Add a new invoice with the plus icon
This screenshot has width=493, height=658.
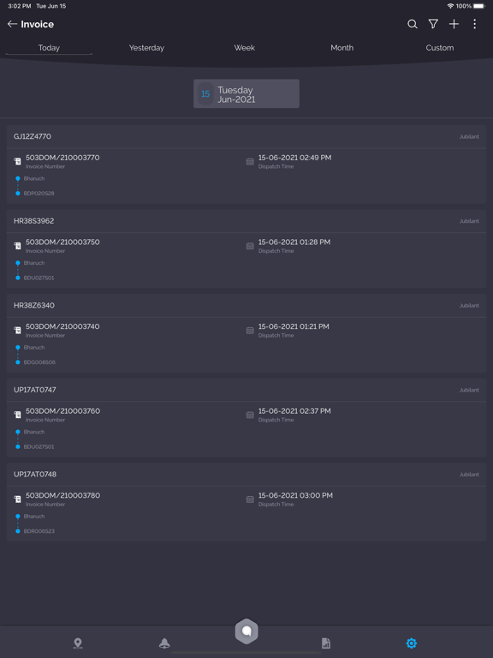pyautogui.click(x=454, y=24)
